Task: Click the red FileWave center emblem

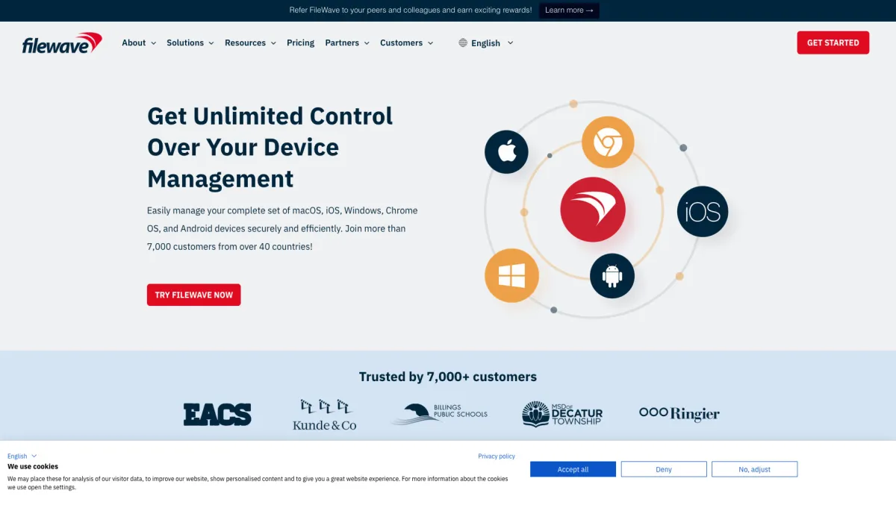Action: [x=593, y=210]
